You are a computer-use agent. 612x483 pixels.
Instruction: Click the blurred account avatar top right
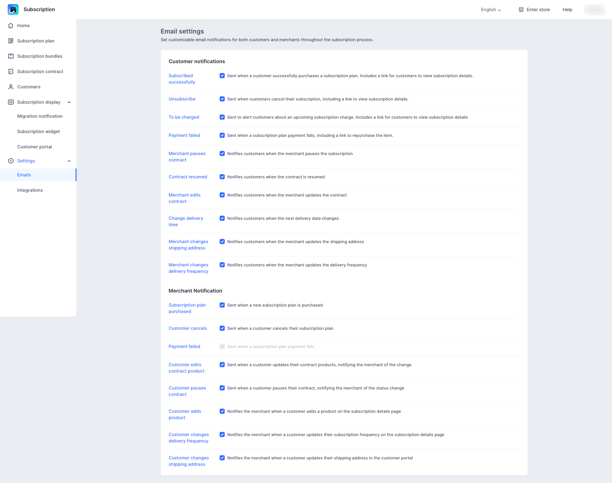pyautogui.click(x=594, y=10)
